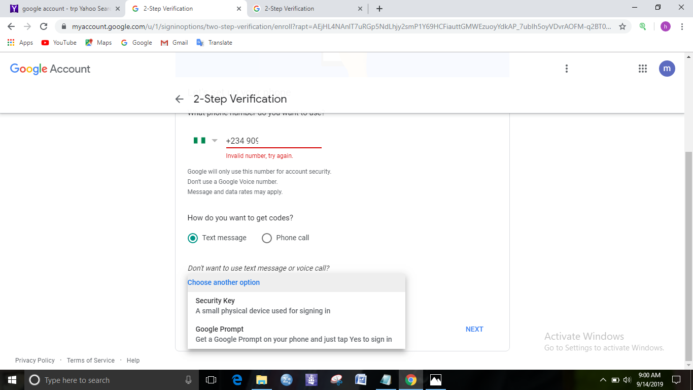The width and height of the screenshot is (693, 390).
Task: Open the Terms of Service link
Action: 91,360
